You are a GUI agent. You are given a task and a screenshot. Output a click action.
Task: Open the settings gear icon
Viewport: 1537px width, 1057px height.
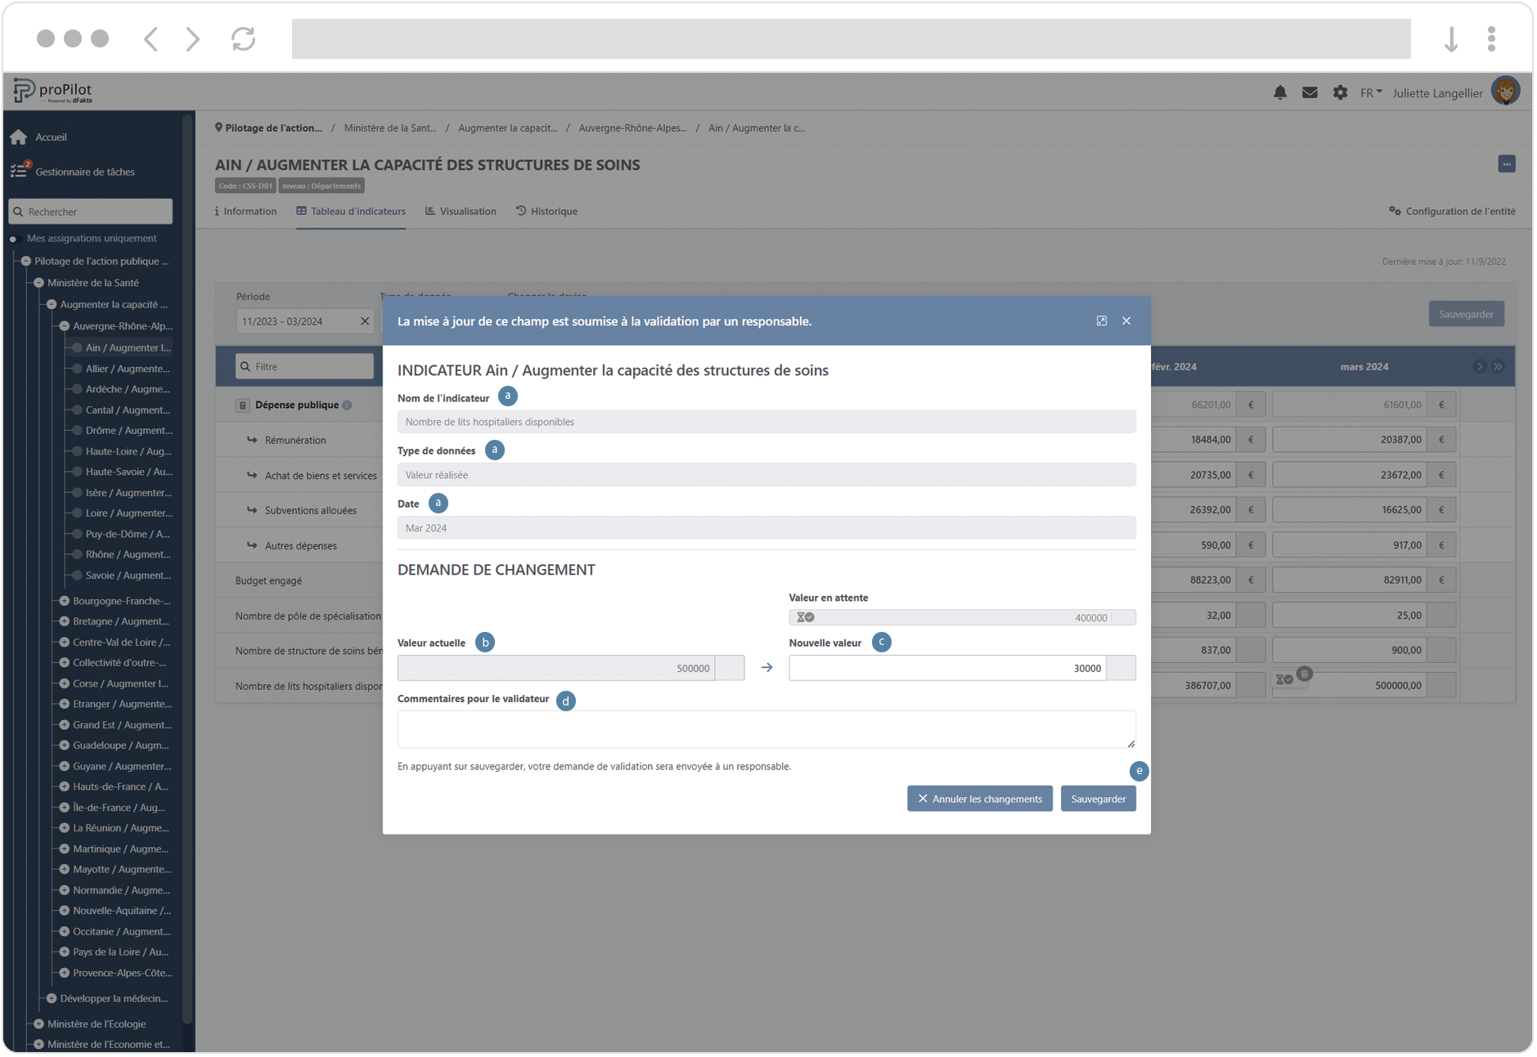click(1340, 93)
